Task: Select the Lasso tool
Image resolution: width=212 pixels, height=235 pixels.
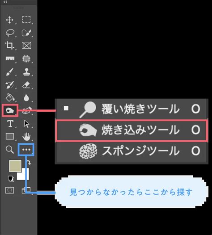Action: pos(10,33)
